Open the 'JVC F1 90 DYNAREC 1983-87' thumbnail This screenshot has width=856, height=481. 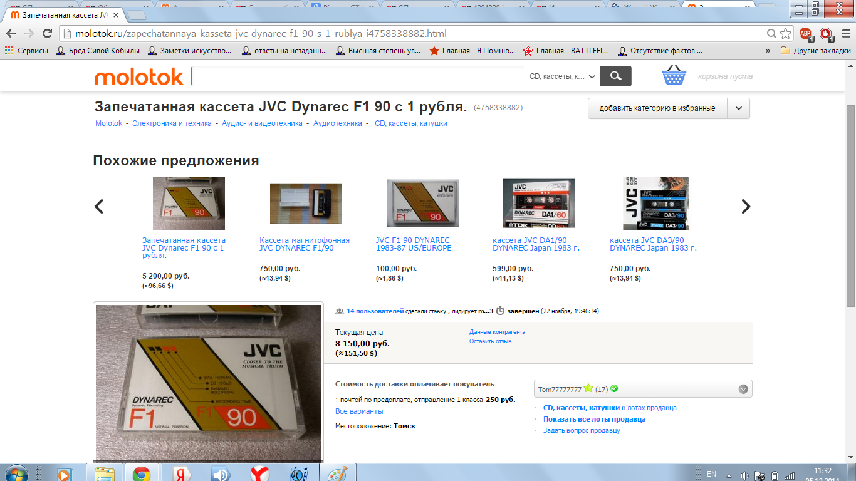click(x=422, y=204)
